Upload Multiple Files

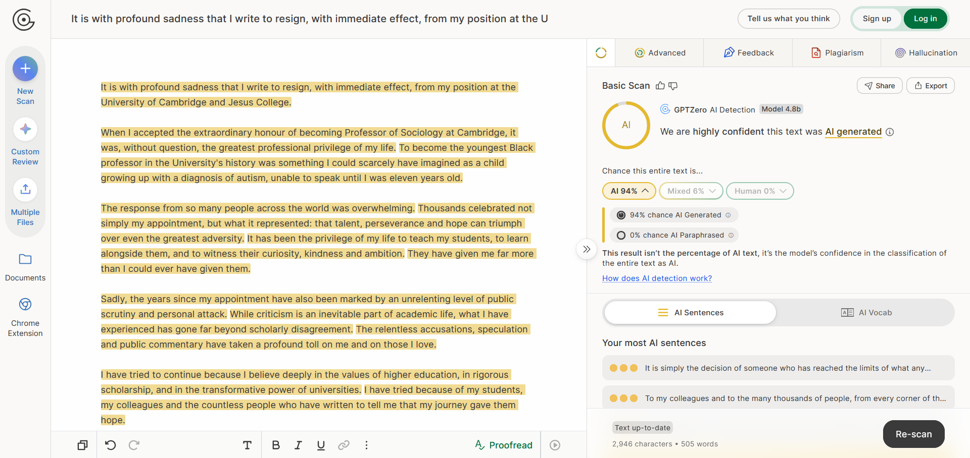25,202
